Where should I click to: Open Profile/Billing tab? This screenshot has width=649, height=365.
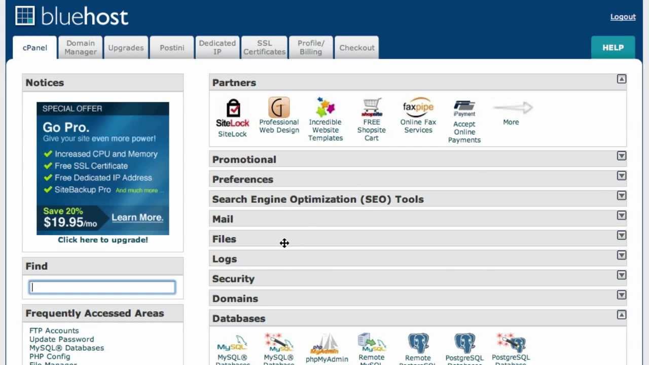pyautogui.click(x=311, y=48)
